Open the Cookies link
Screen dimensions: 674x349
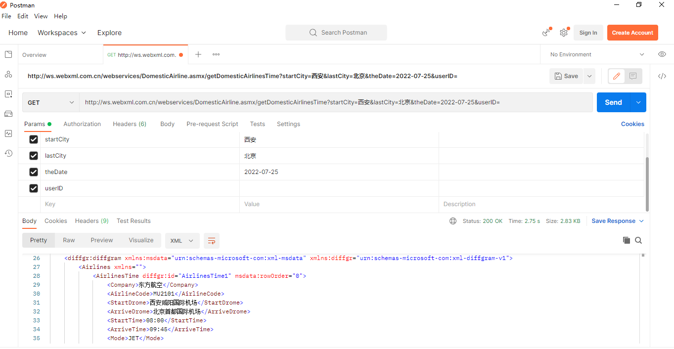[x=632, y=124]
